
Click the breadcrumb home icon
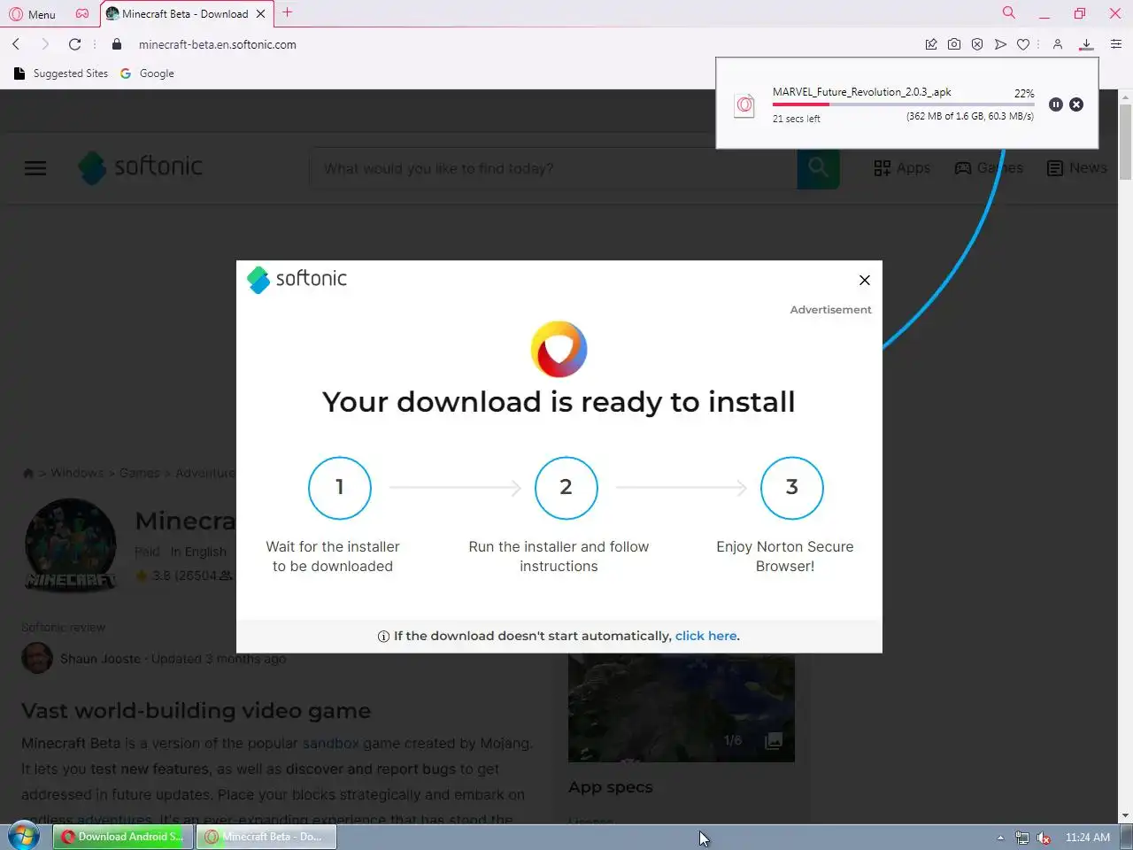coord(28,473)
